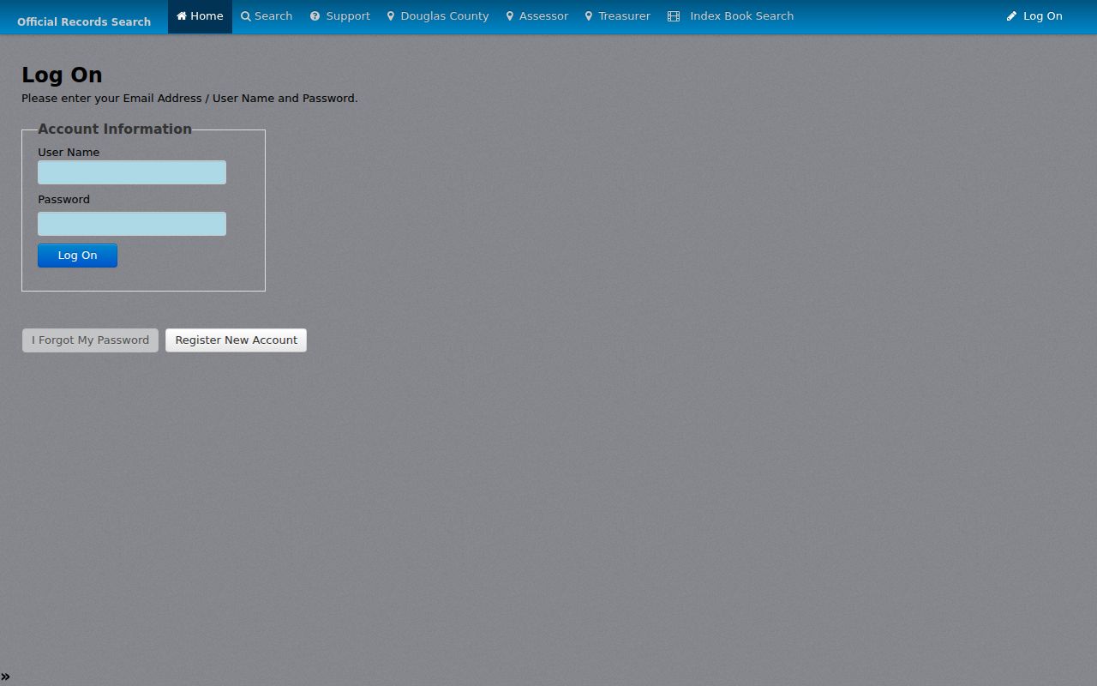Screen dimensions: 1097x686
Task: Open the Support menu item
Action: pyautogui.click(x=340, y=16)
